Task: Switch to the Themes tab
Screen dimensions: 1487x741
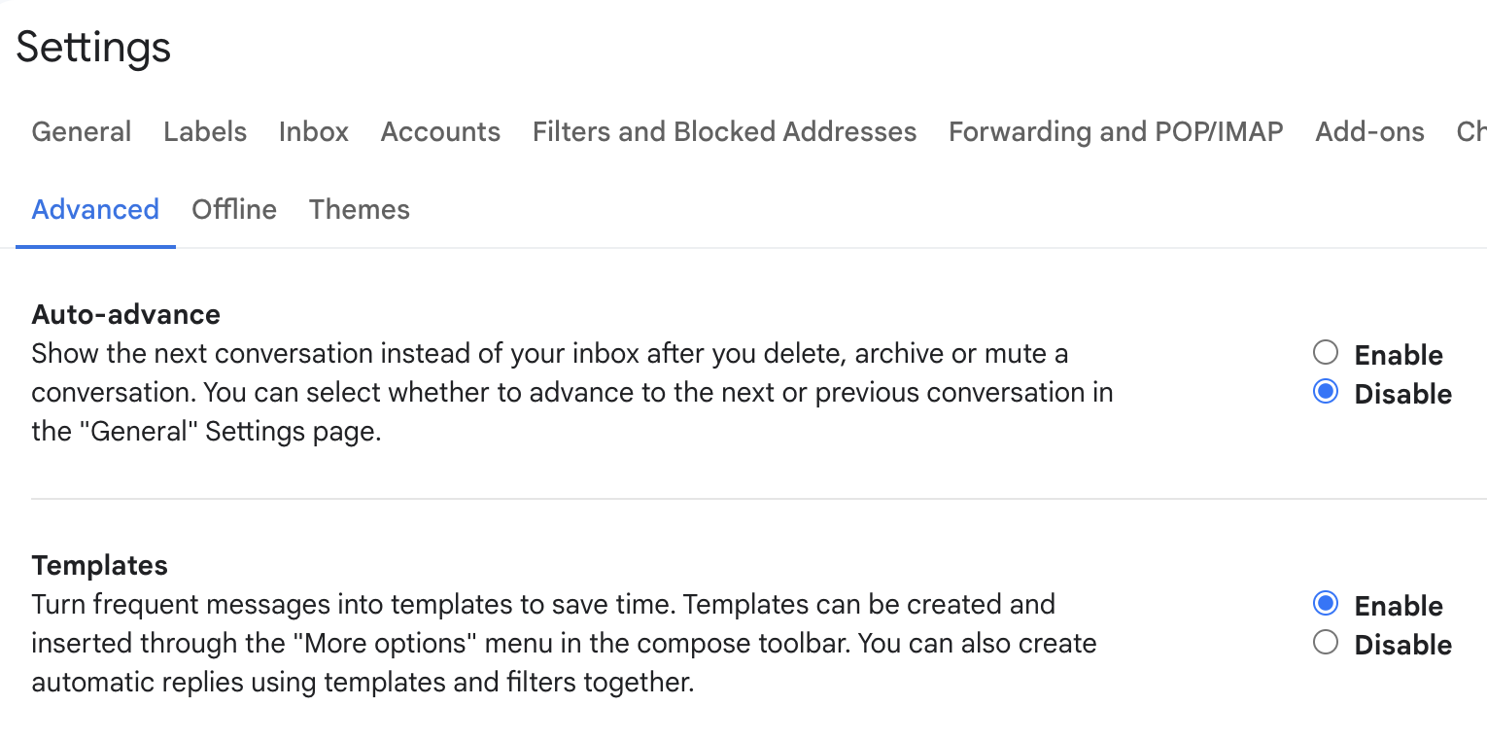Action: coord(360,210)
